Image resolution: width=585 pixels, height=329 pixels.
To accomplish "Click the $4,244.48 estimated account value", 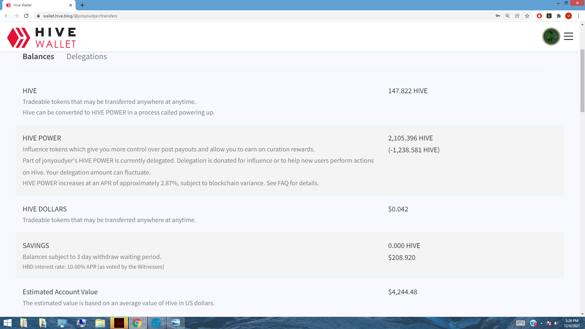I will [x=402, y=292].
